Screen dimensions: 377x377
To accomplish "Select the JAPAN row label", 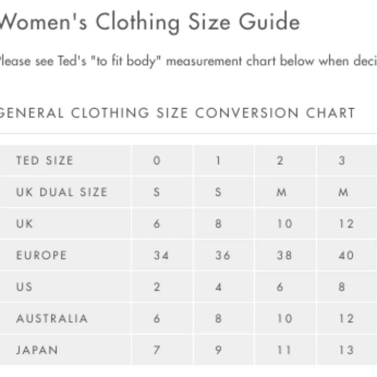I will (x=37, y=350).
